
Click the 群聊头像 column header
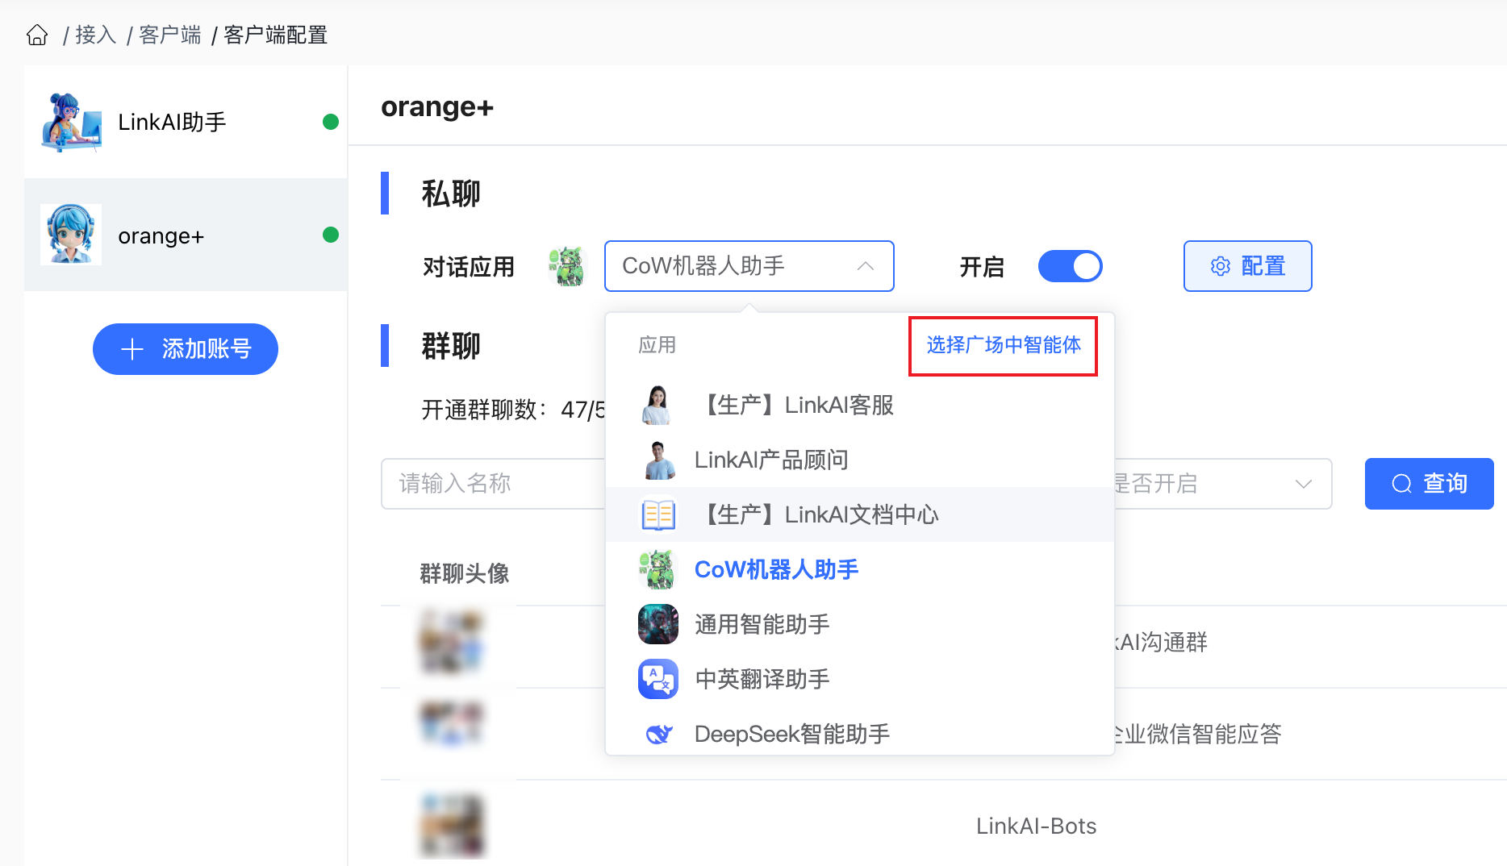pos(465,573)
